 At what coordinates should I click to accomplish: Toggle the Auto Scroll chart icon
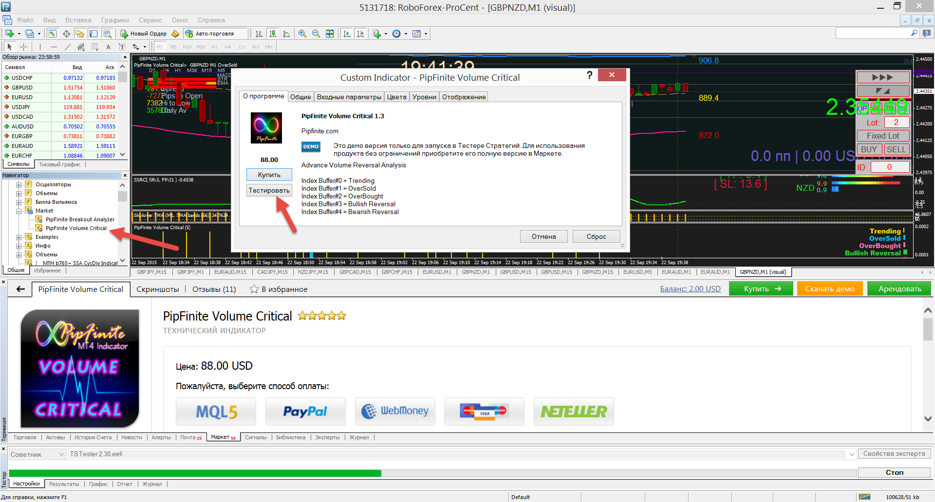tap(347, 34)
